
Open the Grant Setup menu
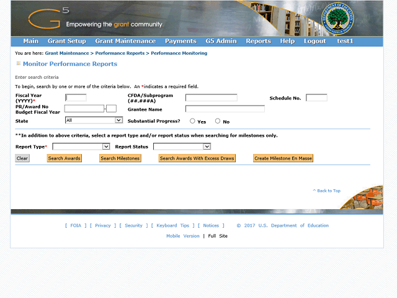[67, 41]
